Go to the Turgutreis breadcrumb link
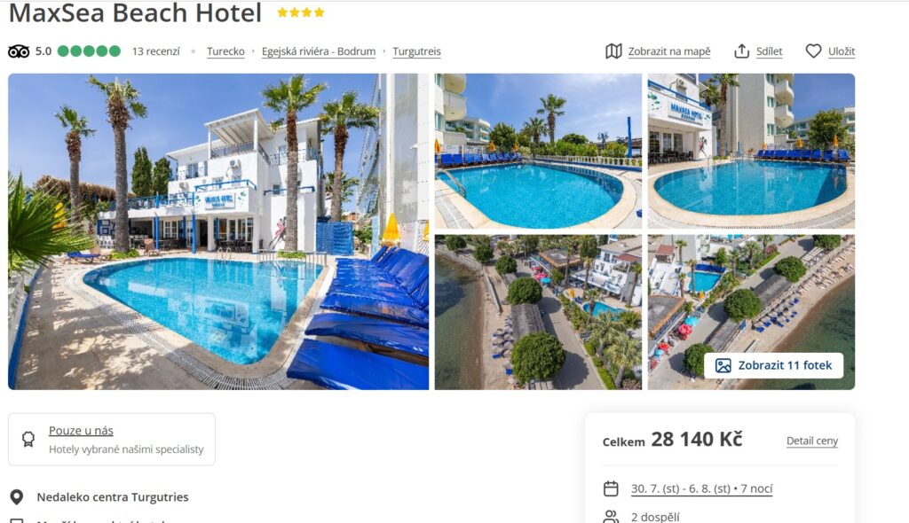The width and height of the screenshot is (909, 523). coord(416,51)
